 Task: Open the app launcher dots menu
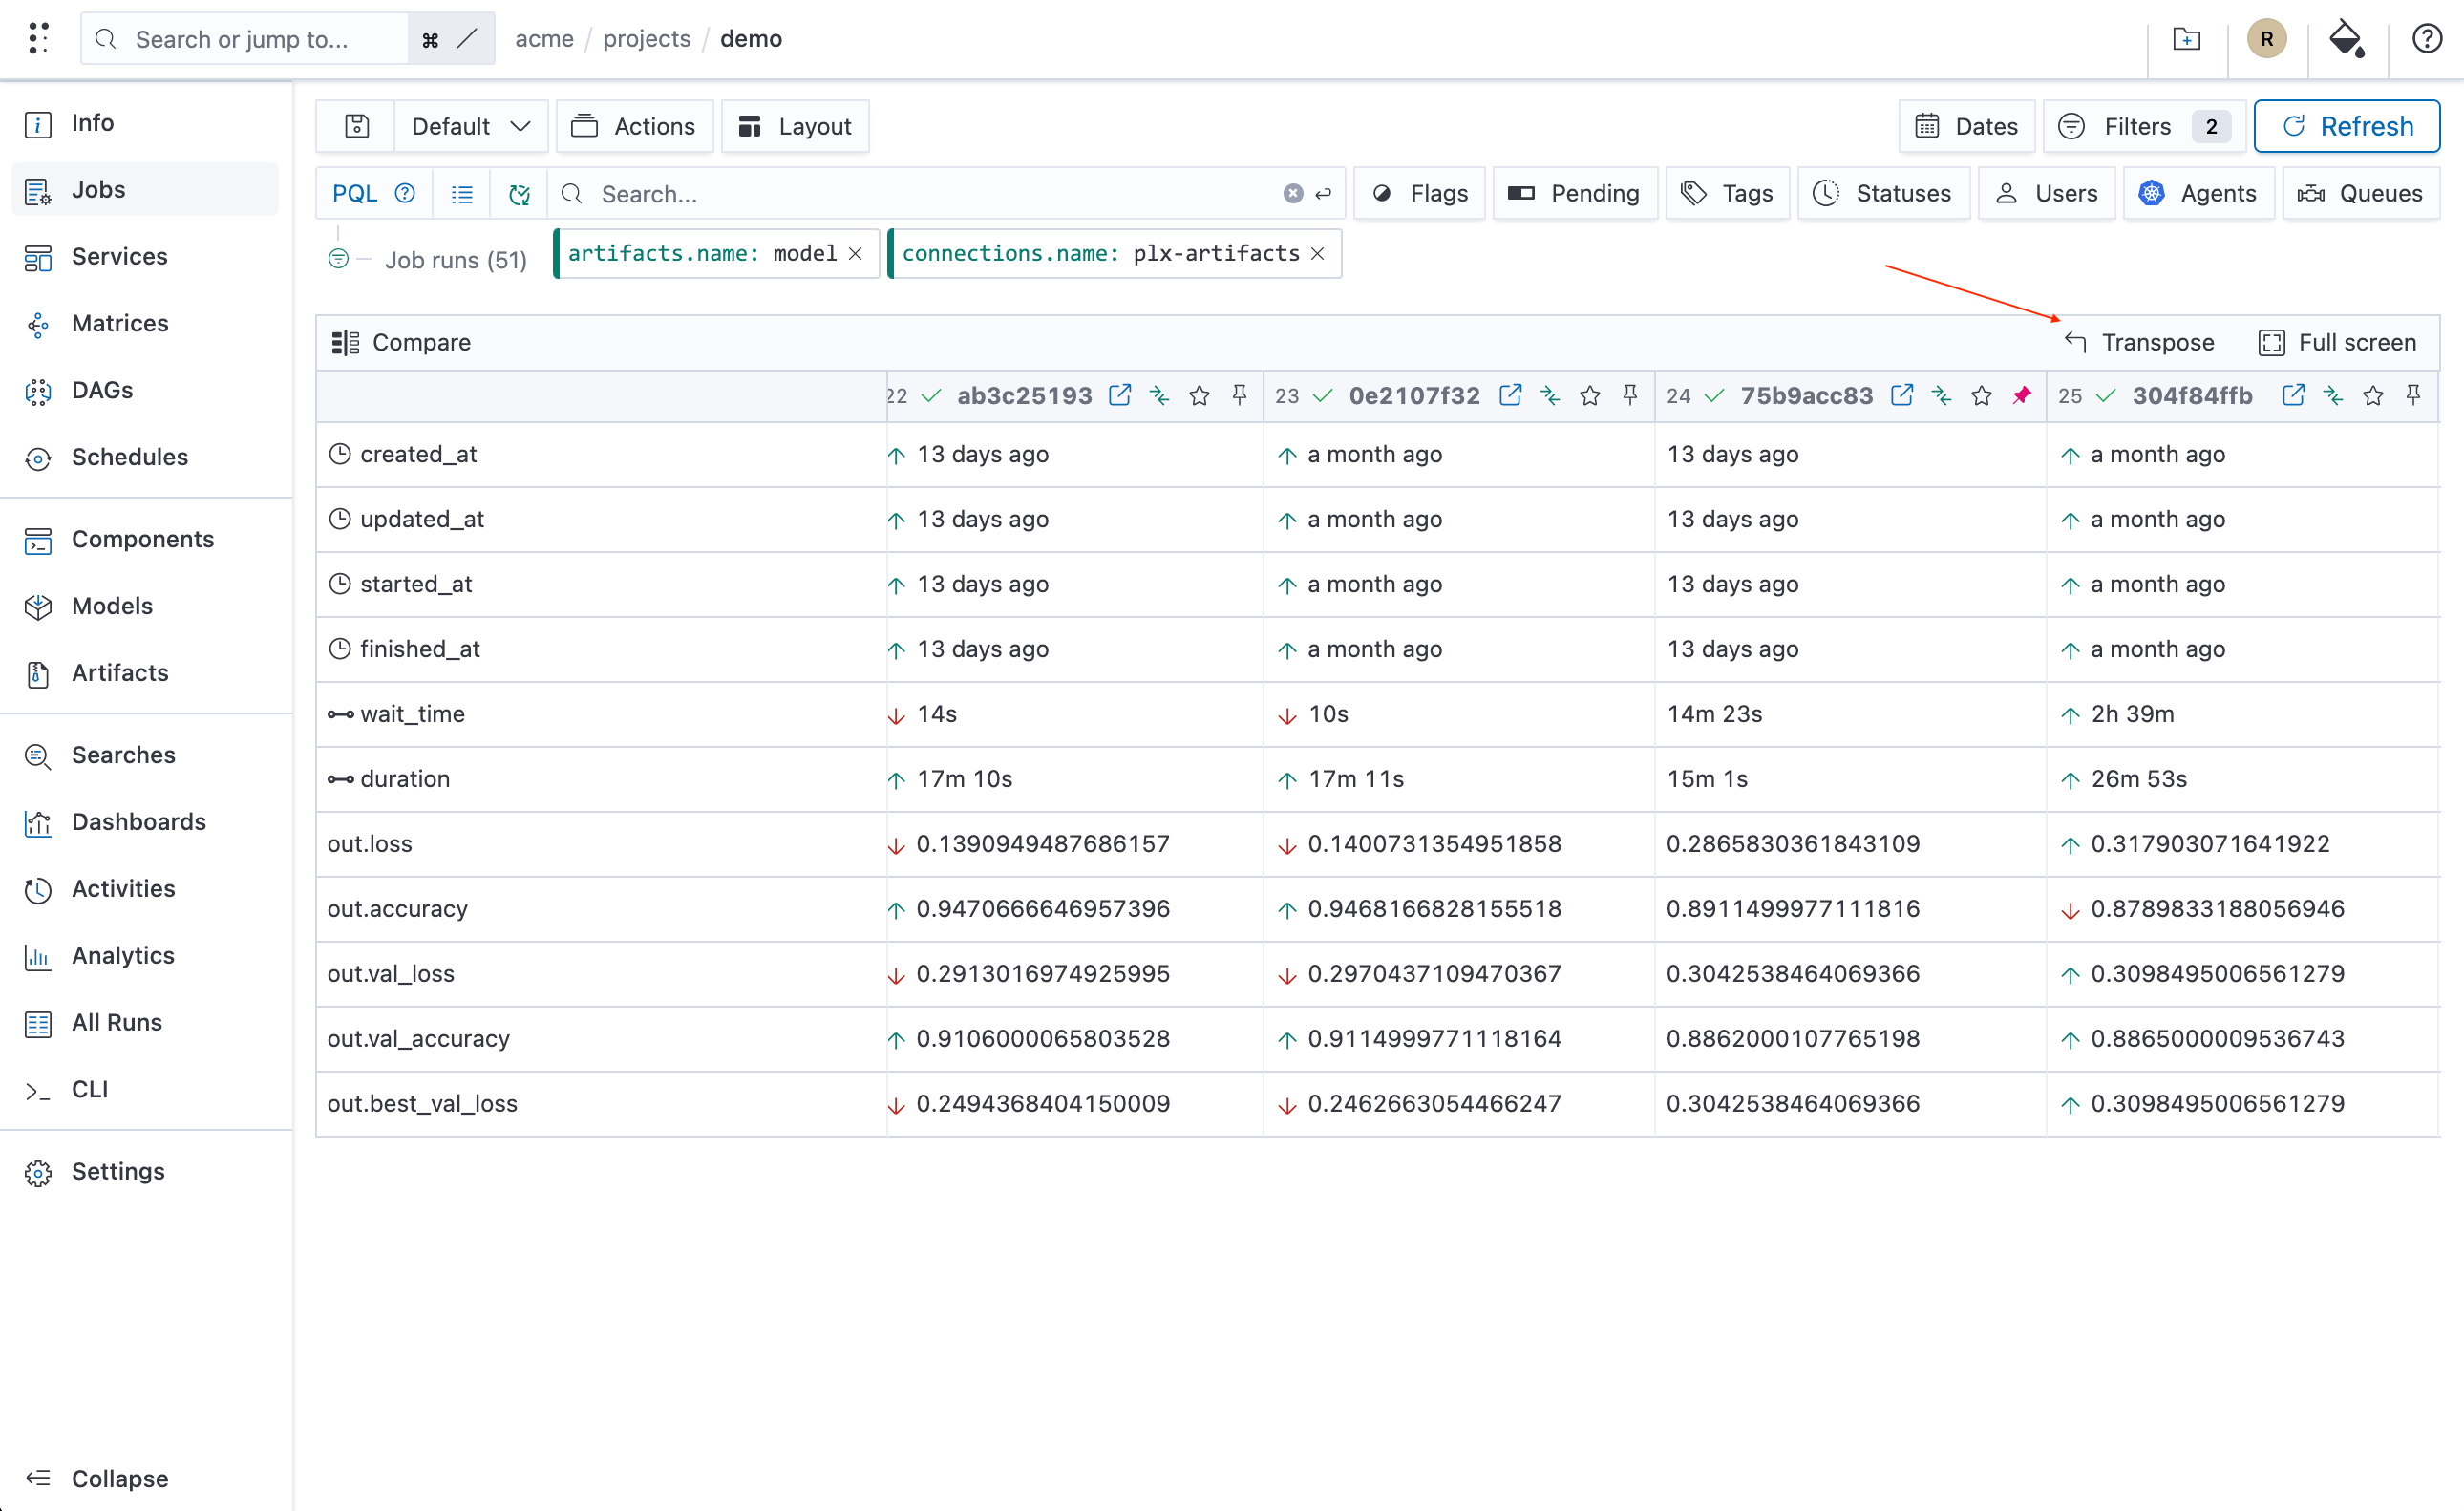(x=38, y=38)
